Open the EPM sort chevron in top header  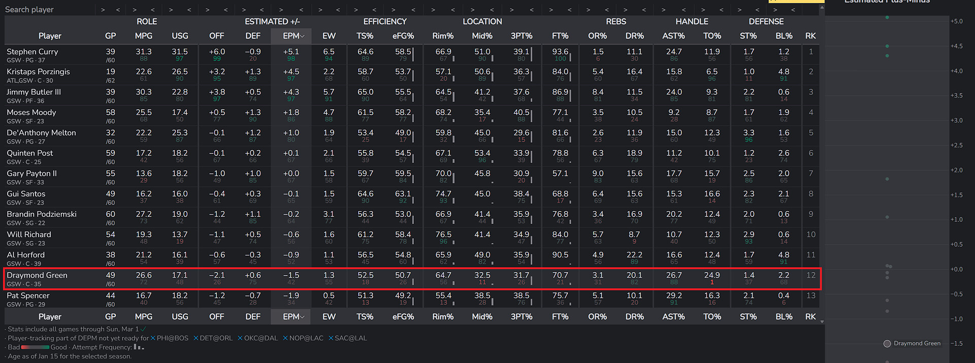tap(302, 36)
